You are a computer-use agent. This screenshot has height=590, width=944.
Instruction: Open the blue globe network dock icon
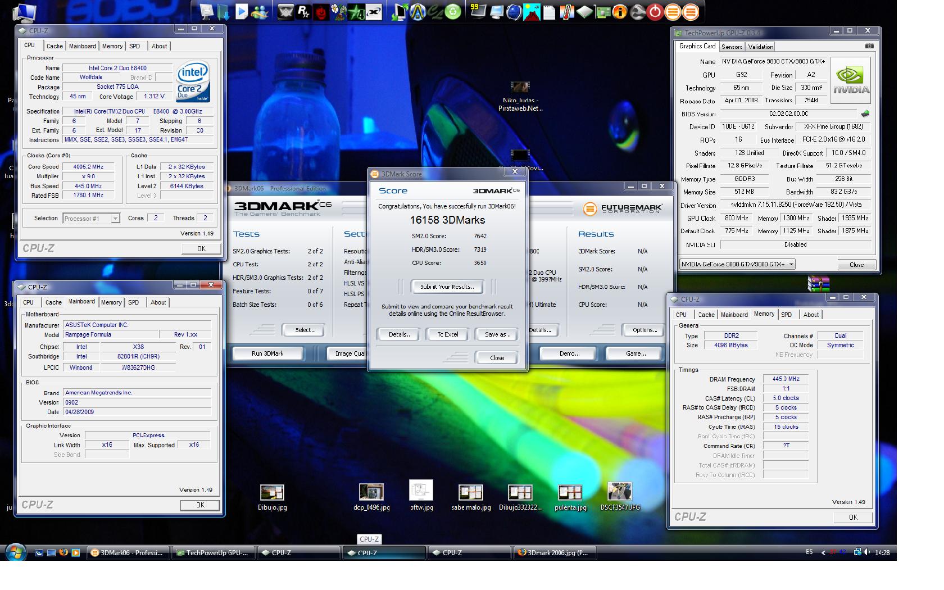coord(514,11)
